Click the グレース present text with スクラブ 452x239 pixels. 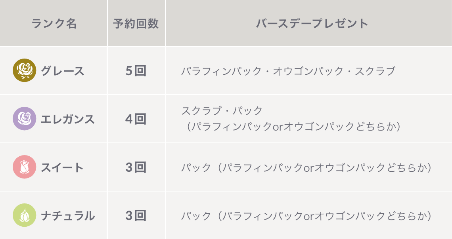[x=288, y=71]
